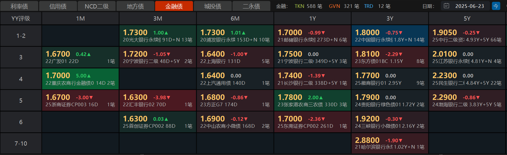The width and height of the screenshot is (507, 155).
Task: Click the 6M column header
Action: pyautogui.click(x=235, y=18)
